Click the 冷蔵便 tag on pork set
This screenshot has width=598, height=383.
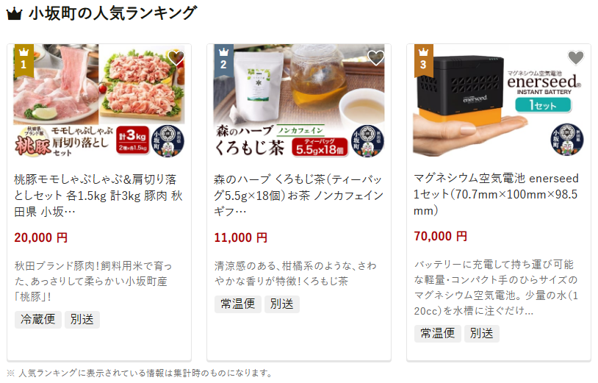click(38, 319)
